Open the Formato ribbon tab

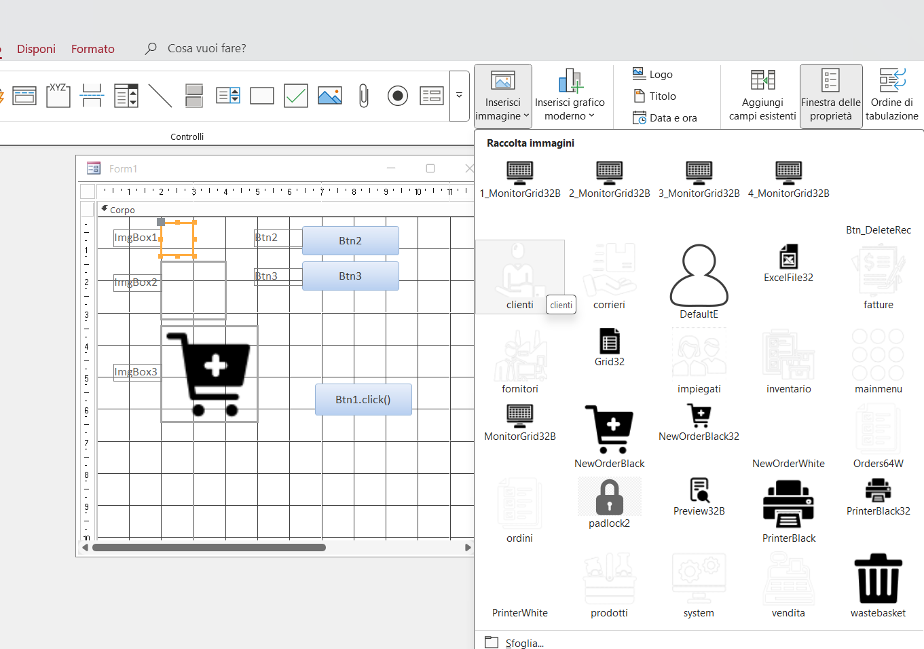point(93,49)
